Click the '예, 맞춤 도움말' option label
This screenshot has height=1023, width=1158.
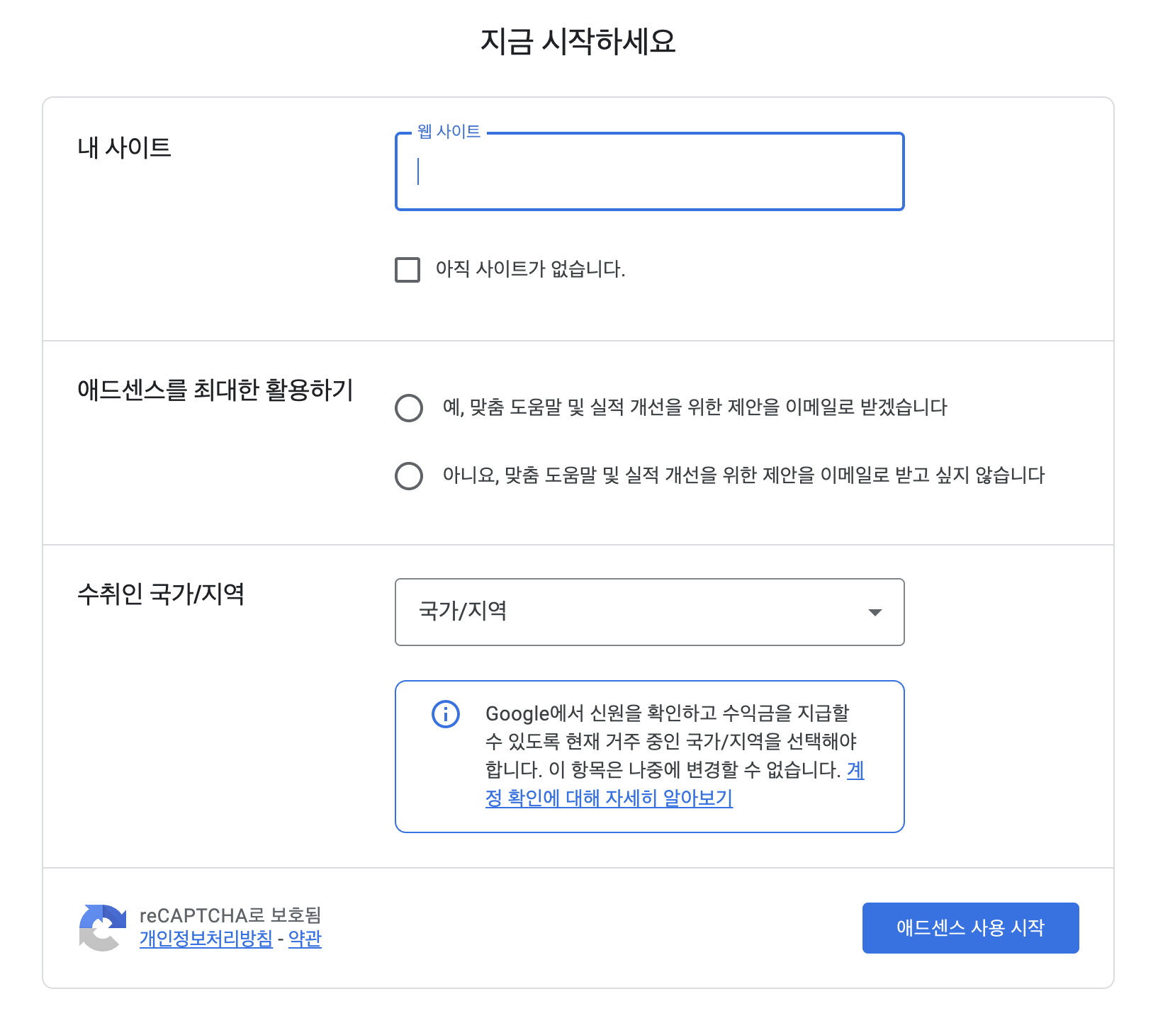[x=695, y=407]
